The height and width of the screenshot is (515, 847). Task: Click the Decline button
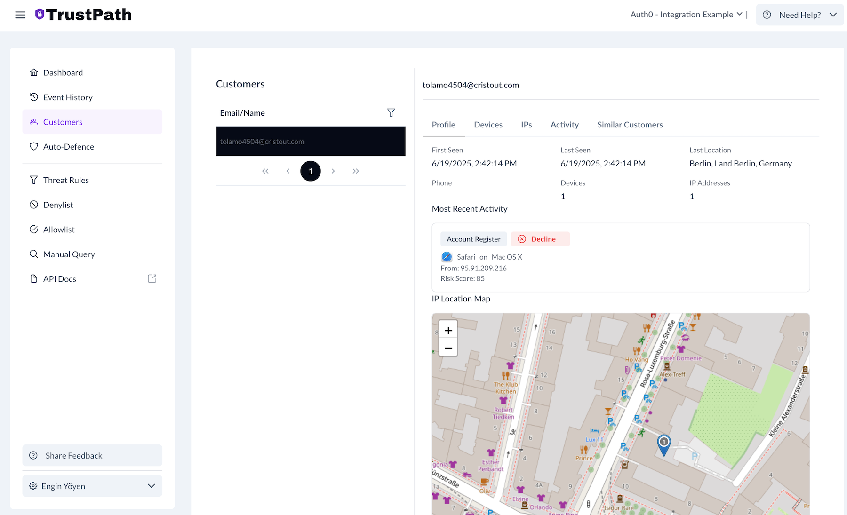point(540,239)
